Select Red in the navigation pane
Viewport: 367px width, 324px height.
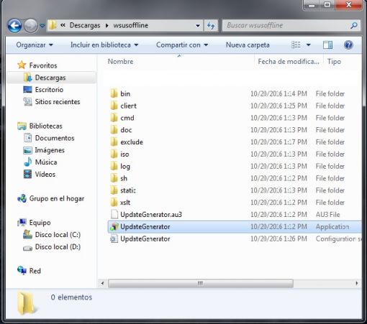[35, 271]
